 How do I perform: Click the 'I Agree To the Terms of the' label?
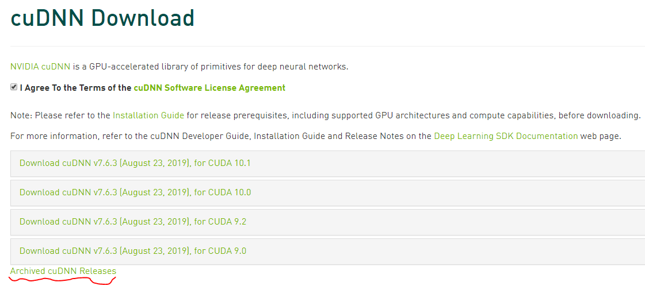(x=76, y=87)
